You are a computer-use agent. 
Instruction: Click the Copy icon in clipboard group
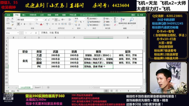[12, 22]
